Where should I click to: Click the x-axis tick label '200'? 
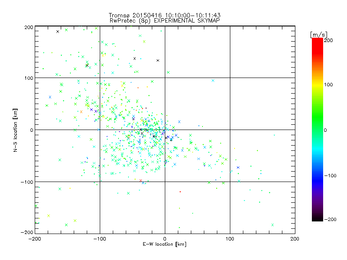pos(295,239)
